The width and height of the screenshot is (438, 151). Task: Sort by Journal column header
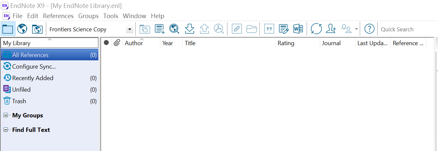[338, 43]
